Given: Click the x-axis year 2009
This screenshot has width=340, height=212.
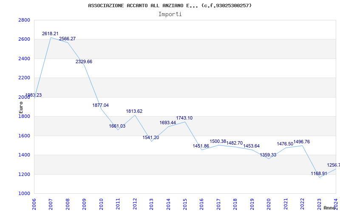Looking at the screenshot, I should 85,204.
